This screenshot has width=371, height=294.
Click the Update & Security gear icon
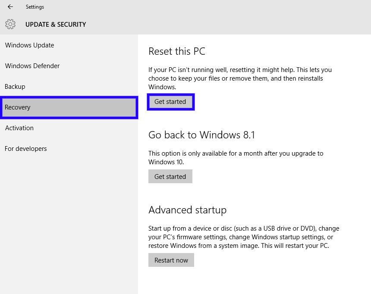click(10, 25)
